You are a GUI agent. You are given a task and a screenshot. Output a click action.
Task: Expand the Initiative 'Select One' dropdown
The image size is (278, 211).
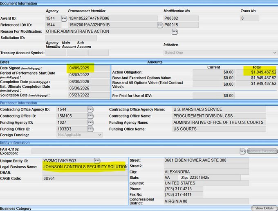pyautogui.click(x=220, y=53)
